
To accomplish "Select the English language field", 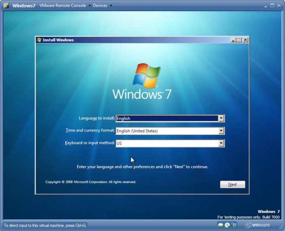I will [167, 118].
